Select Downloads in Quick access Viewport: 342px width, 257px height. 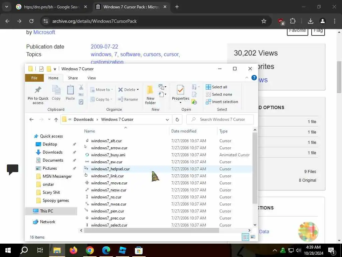pos(52,152)
